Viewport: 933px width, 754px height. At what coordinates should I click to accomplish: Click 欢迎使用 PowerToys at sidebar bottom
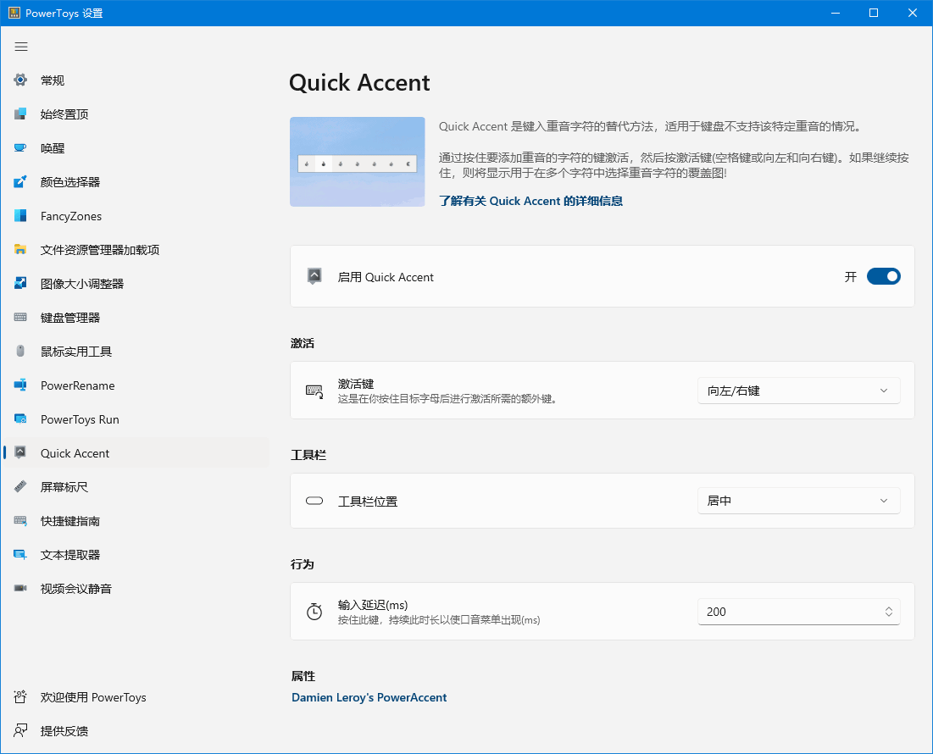pyautogui.click(x=93, y=697)
